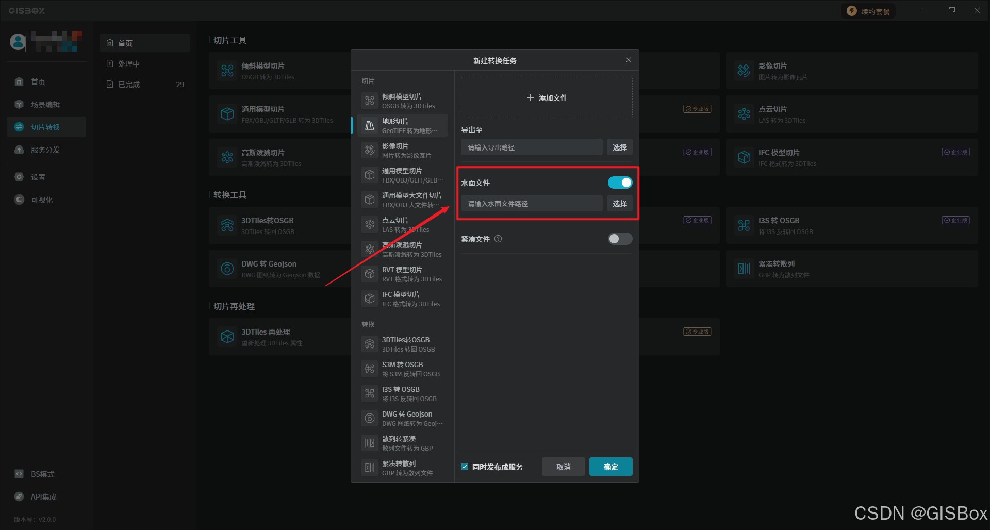Viewport: 990px width, 530px height.
Task: Click the 版本号 v2.0.0 text
Action: [x=35, y=519]
